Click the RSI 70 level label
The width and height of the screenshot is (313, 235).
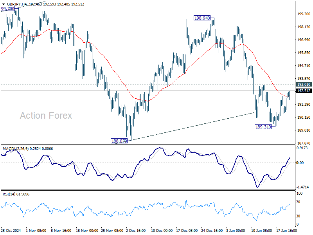pos(298,202)
